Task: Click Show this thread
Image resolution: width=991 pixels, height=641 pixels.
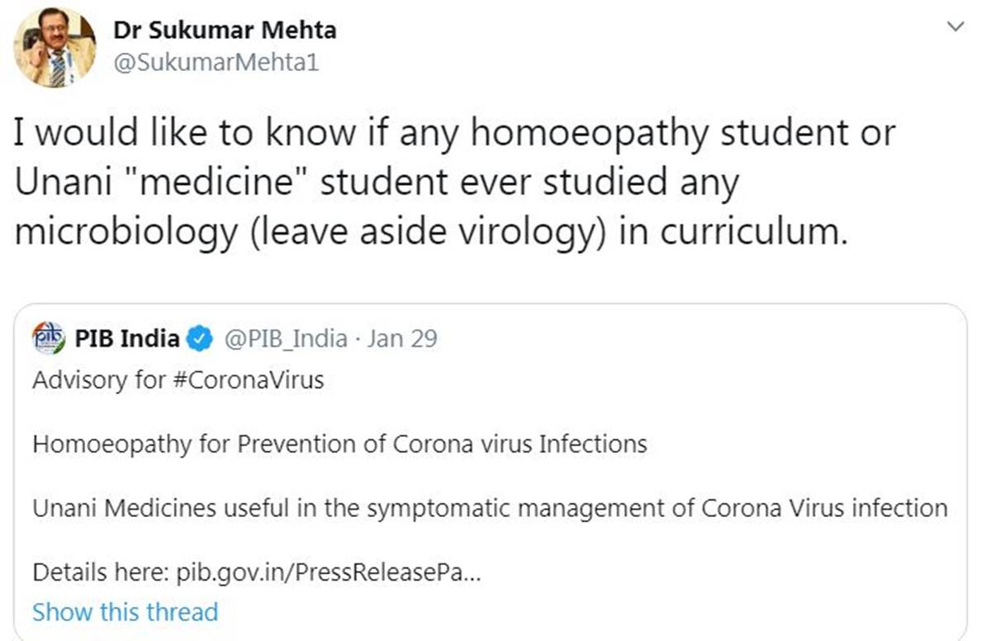Action: 125,612
